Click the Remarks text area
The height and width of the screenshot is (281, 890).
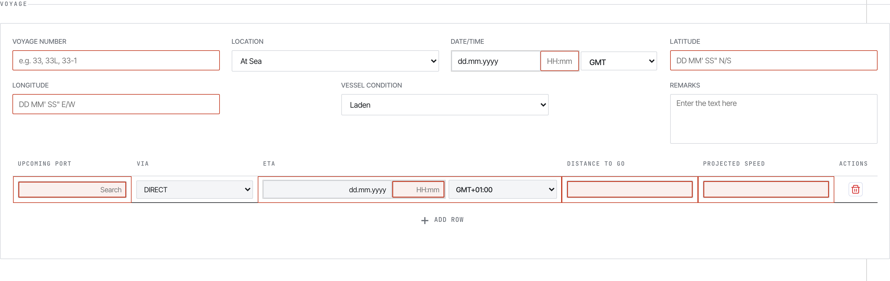point(774,119)
